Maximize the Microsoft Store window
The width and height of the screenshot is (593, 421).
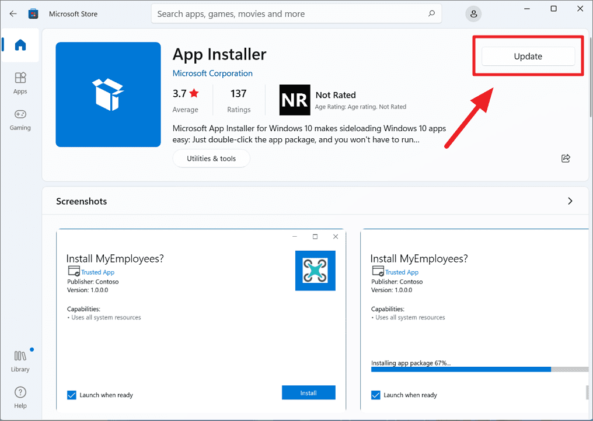pos(554,9)
